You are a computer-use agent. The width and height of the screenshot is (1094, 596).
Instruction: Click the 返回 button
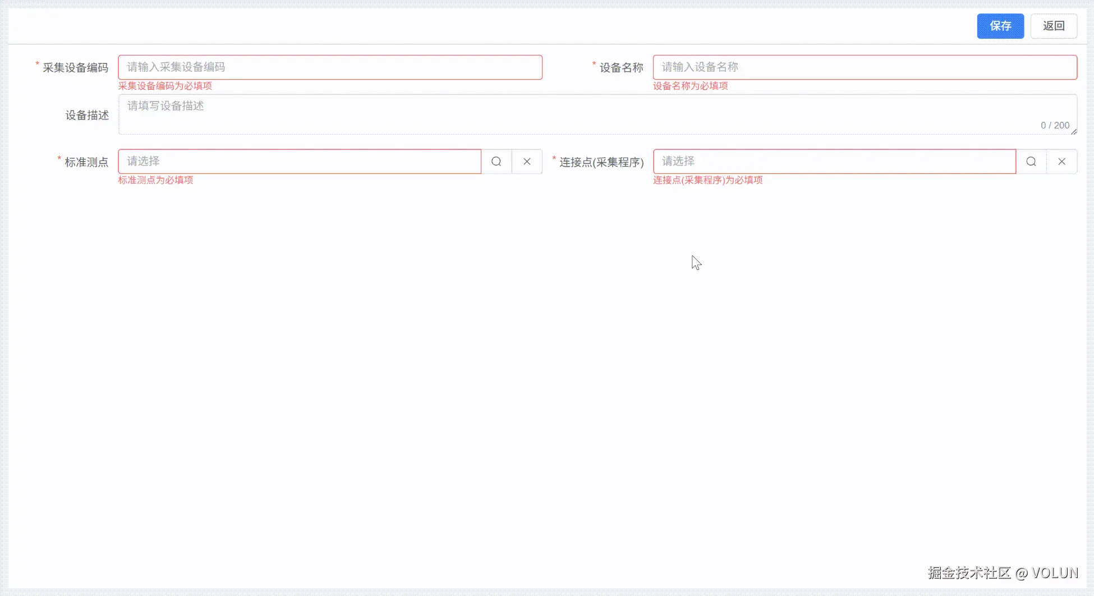(1054, 26)
